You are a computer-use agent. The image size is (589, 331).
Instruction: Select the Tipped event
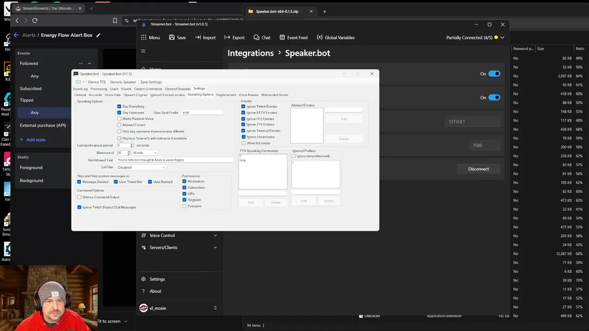tap(27, 100)
